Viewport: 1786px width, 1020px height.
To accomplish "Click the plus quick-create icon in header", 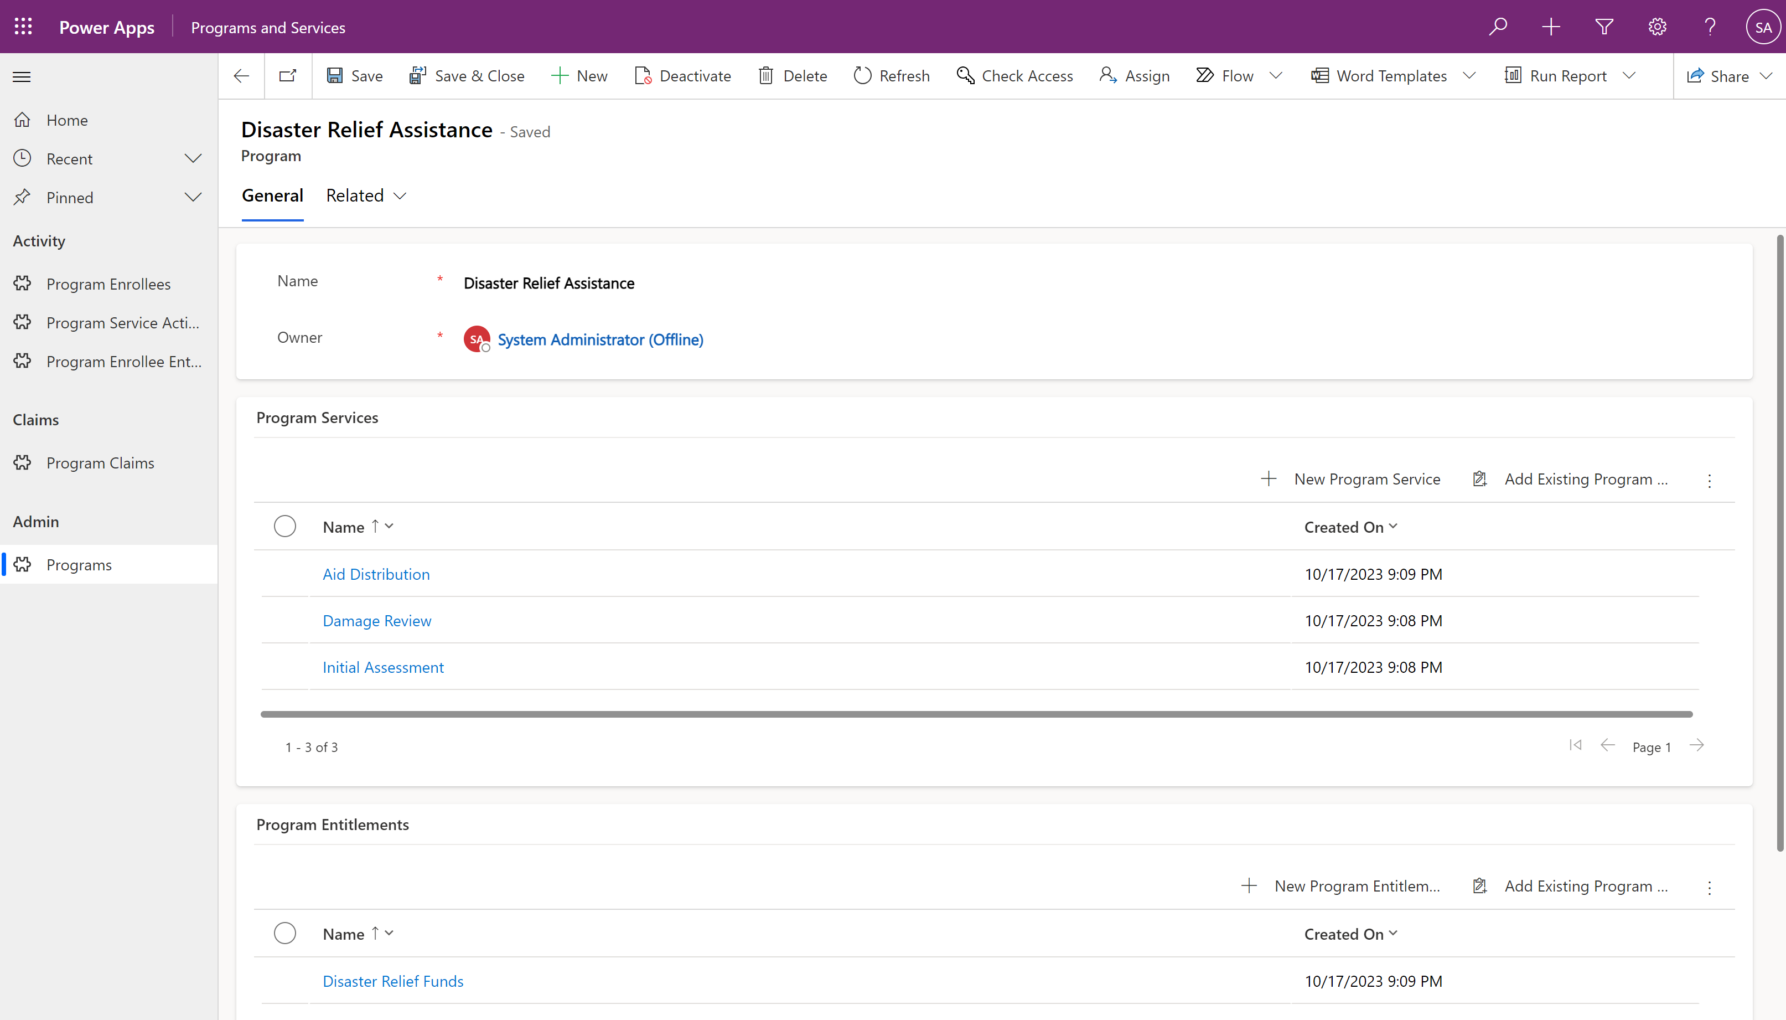I will click(x=1551, y=27).
